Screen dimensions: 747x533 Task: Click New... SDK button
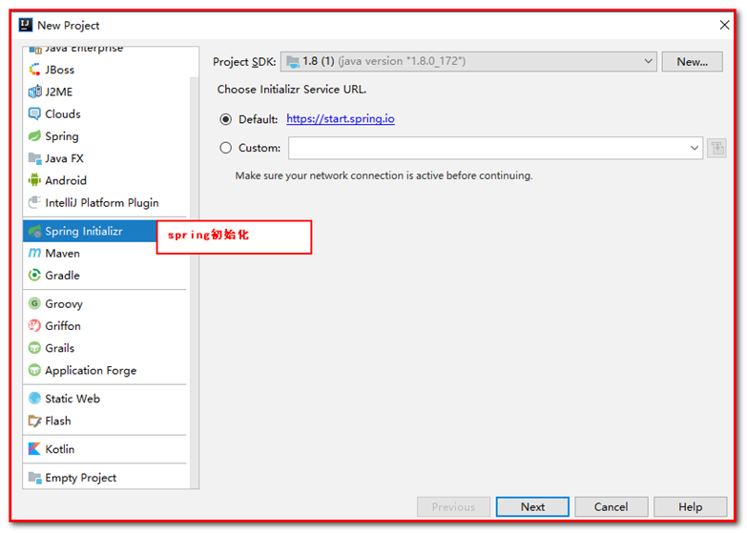click(693, 61)
